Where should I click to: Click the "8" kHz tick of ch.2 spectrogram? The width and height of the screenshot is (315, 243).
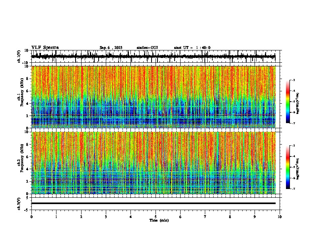click(x=27, y=145)
